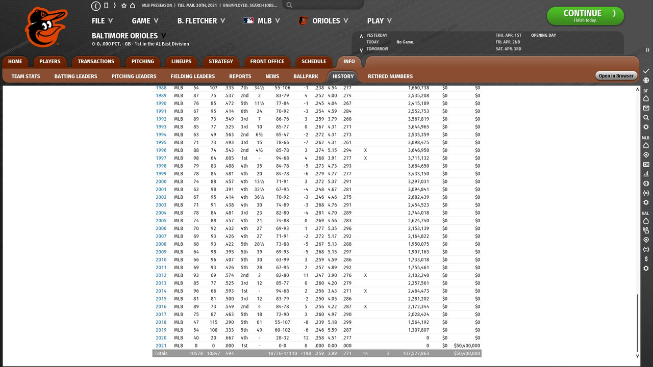Click BAL transactions arrows icon
The height and width of the screenshot is (367, 653).
pyautogui.click(x=646, y=249)
